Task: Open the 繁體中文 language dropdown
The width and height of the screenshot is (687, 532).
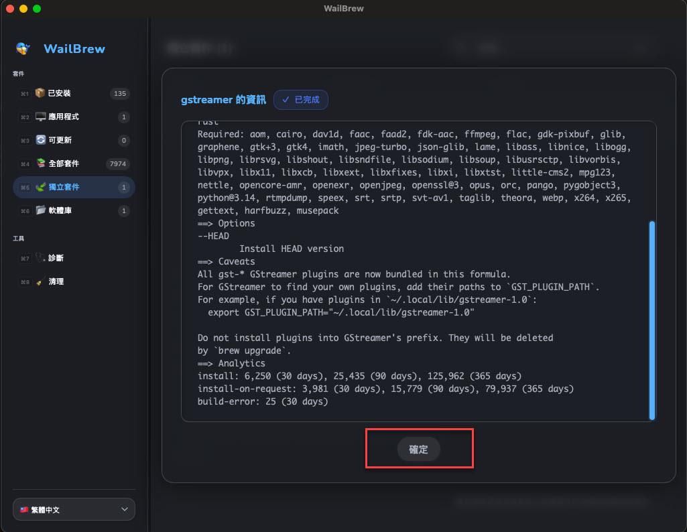Action: pos(74,510)
